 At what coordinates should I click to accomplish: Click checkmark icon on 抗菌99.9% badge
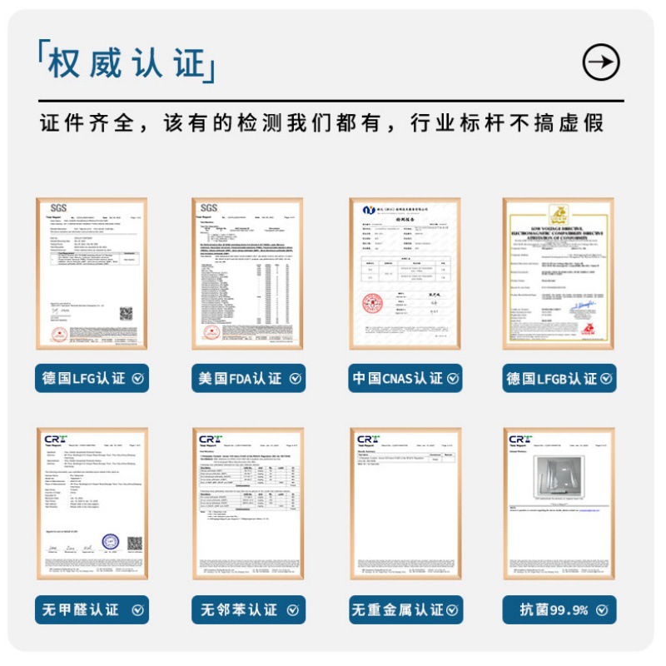tap(601, 610)
